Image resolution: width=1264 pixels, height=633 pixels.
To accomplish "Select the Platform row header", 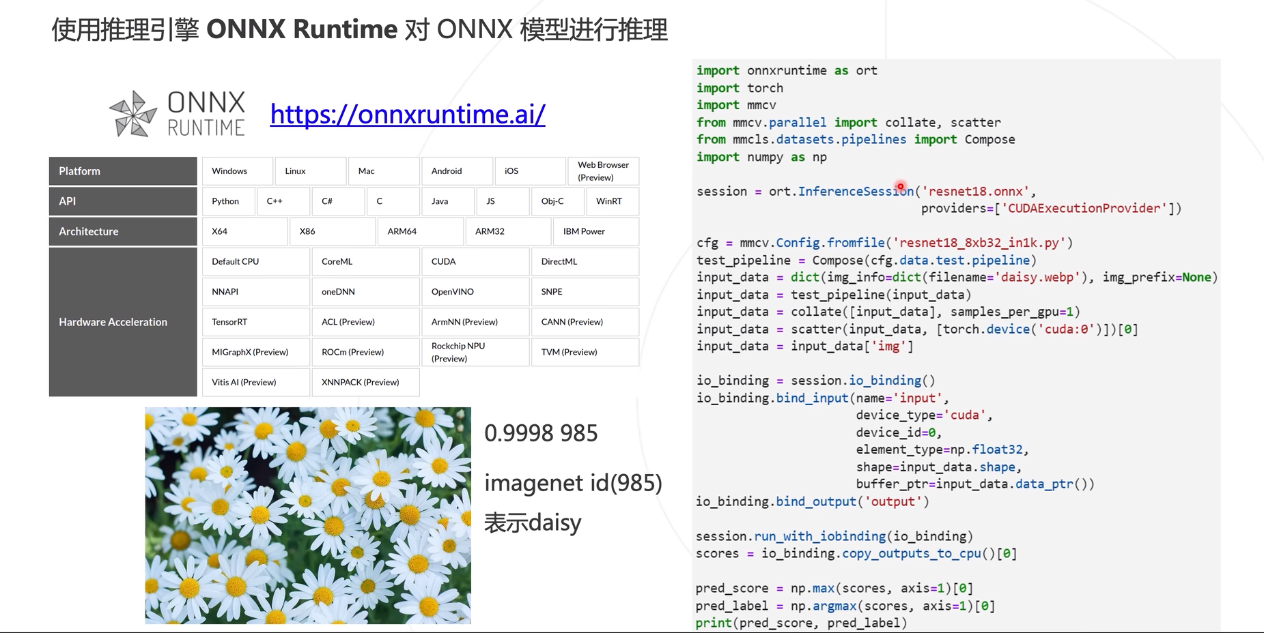I will click(x=123, y=171).
